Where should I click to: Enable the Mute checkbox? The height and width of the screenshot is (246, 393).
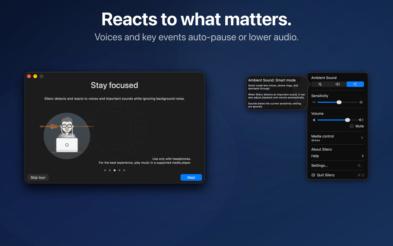351,126
